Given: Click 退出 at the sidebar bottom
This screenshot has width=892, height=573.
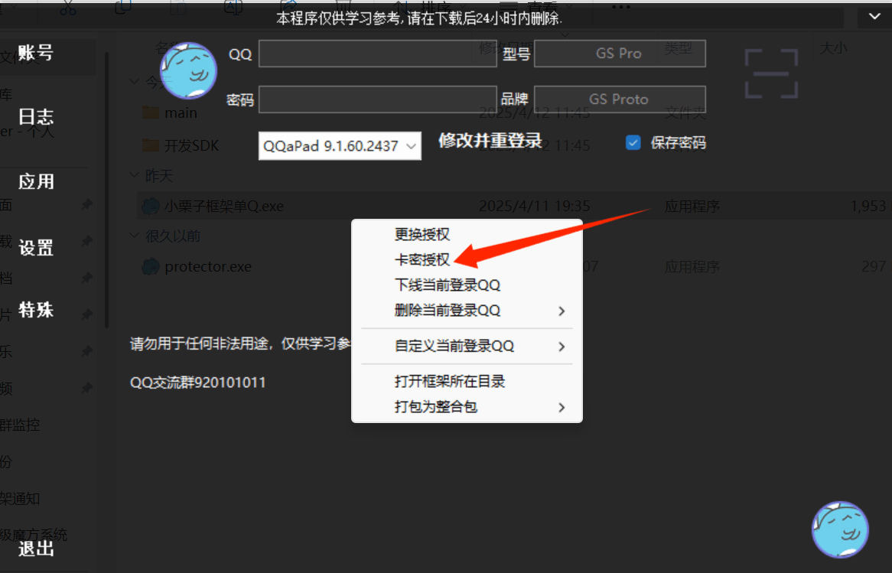Looking at the screenshot, I should pyautogui.click(x=35, y=549).
